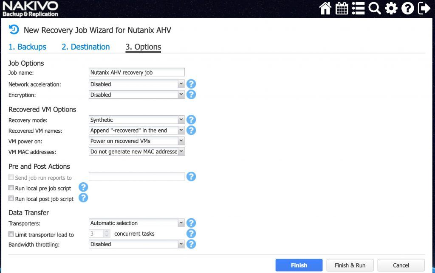
Task: Open Bandwidth throttling dropdown
Action: [x=137, y=244]
